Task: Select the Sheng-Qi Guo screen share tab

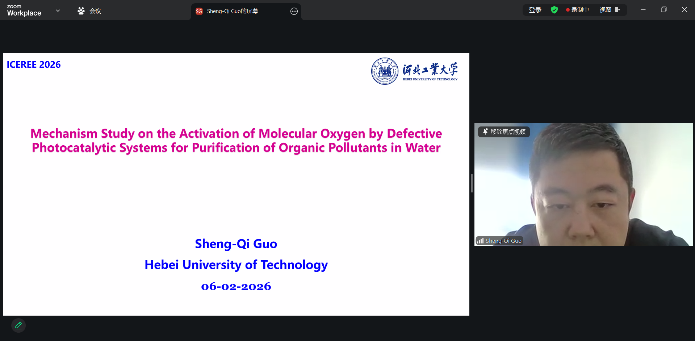Action: coord(233,11)
